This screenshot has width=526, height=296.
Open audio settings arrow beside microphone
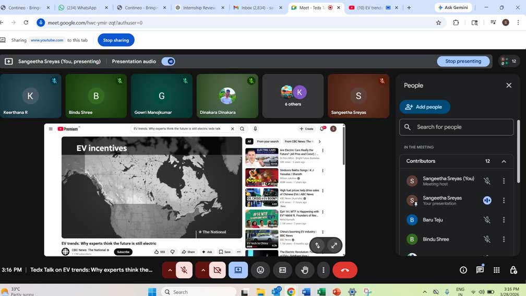(170, 270)
